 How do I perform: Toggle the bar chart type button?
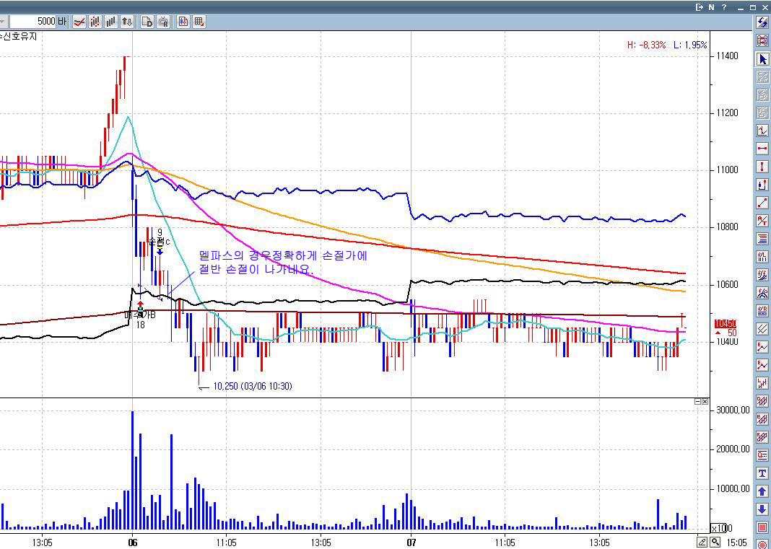click(x=110, y=22)
